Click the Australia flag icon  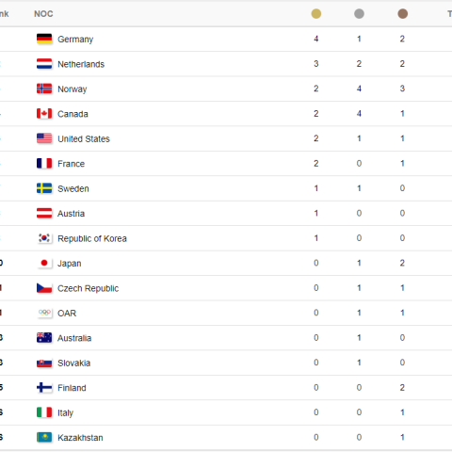pyautogui.click(x=44, y=338)
